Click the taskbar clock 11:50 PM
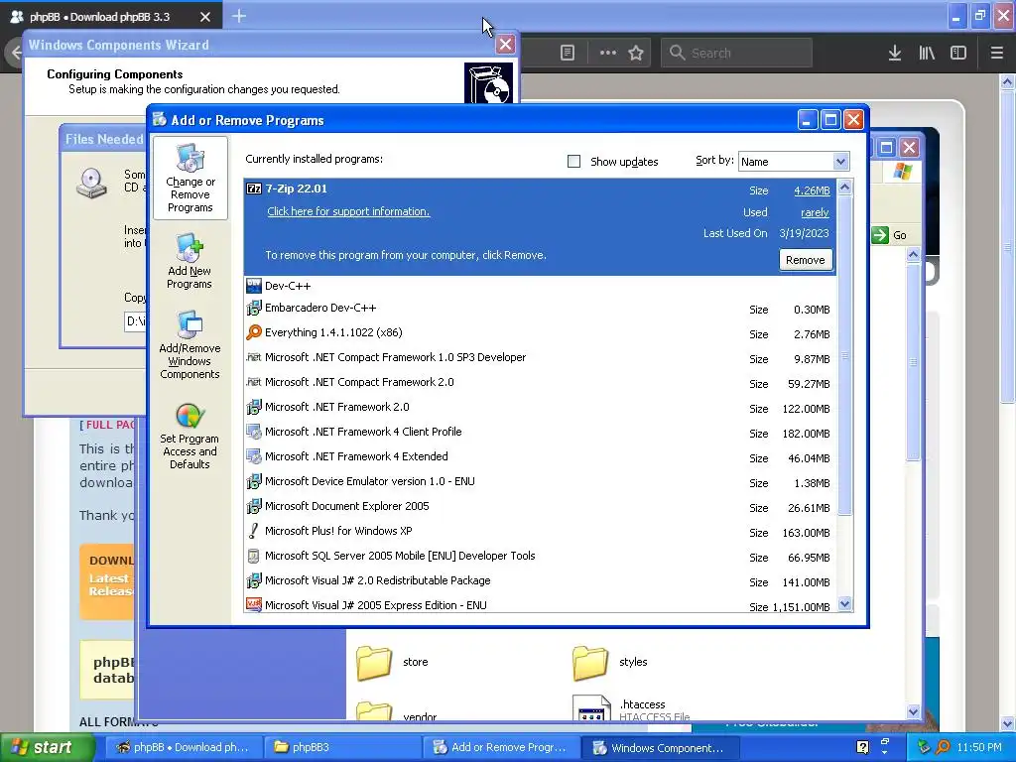The width and height of the screenshot is (1016, 762). coord(978,747)
